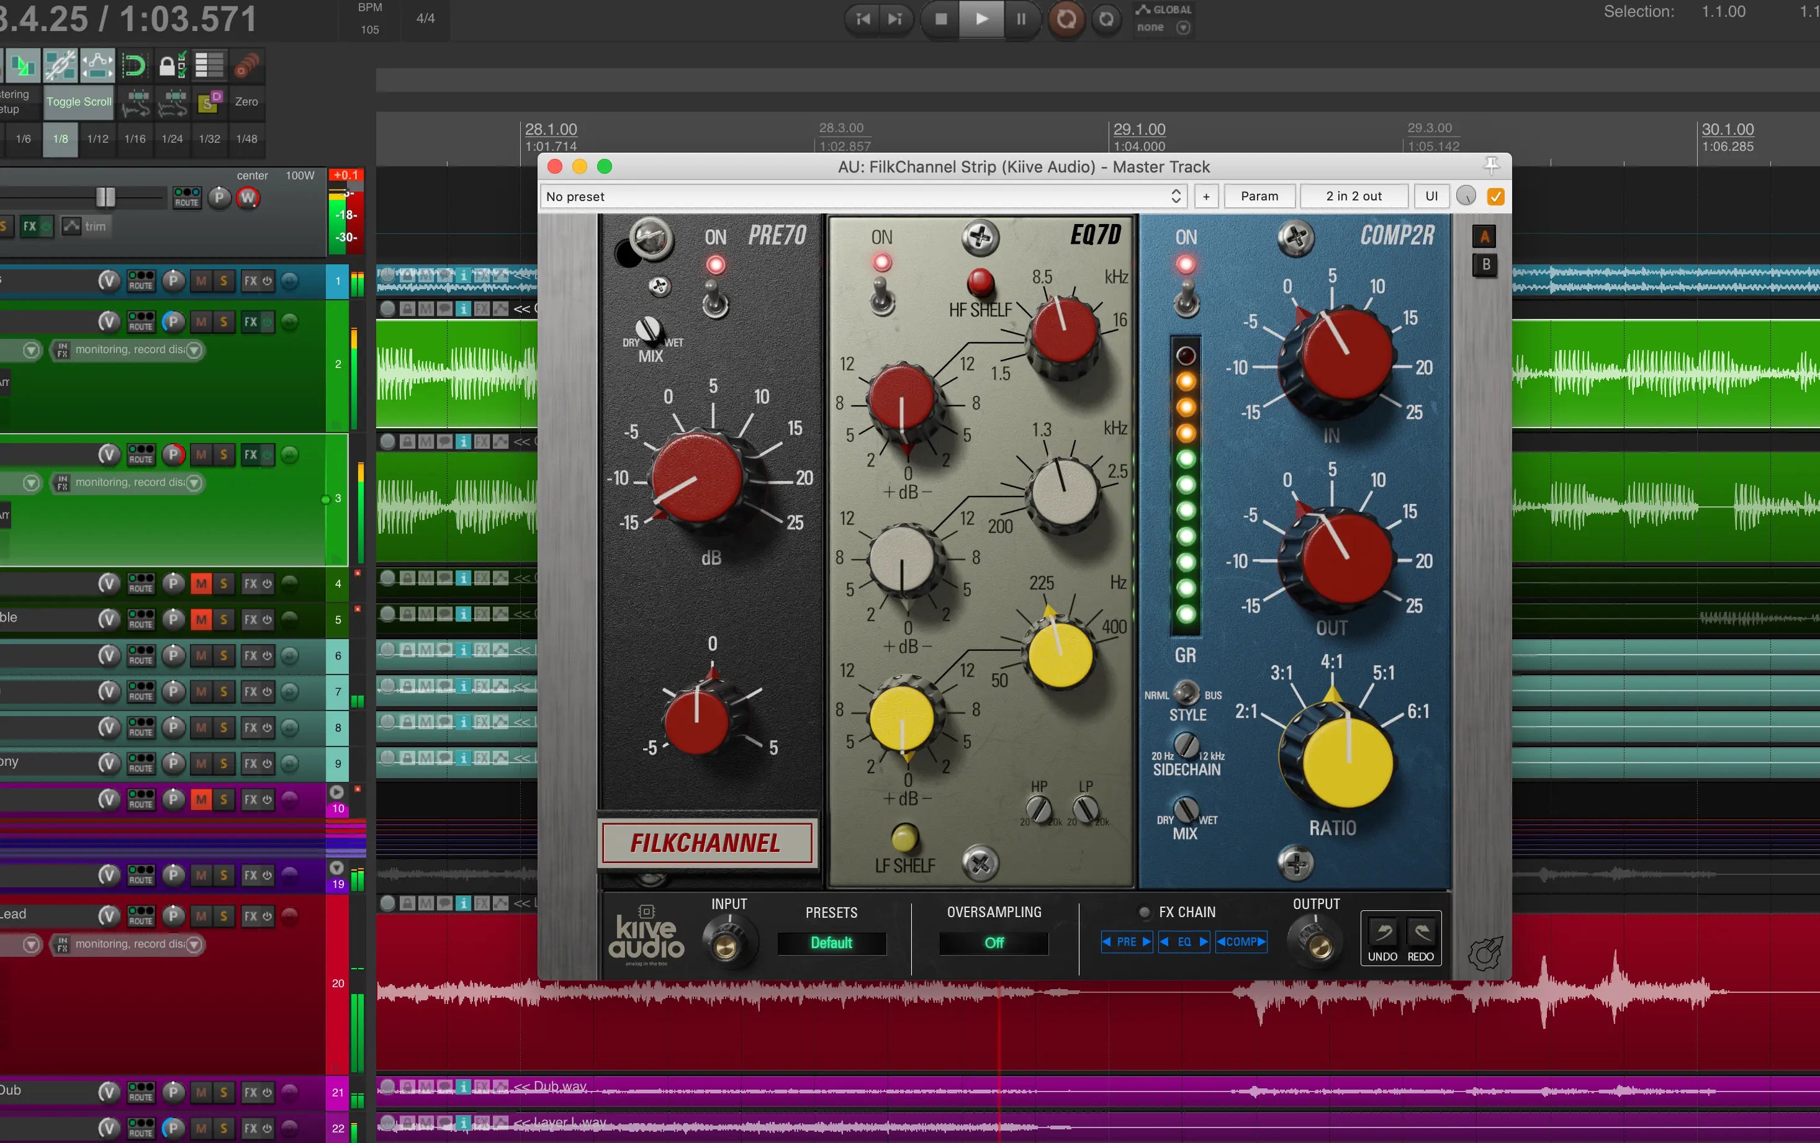Toggle the broken-chain item grouping icon

coord(60,65)
